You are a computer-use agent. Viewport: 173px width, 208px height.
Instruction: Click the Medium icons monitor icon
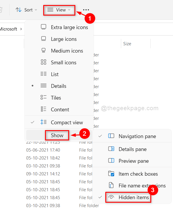[44, 51]
